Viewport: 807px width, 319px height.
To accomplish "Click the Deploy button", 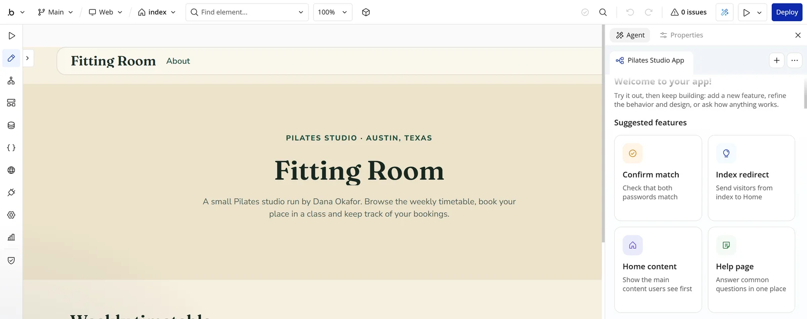I will pos(787,12).
